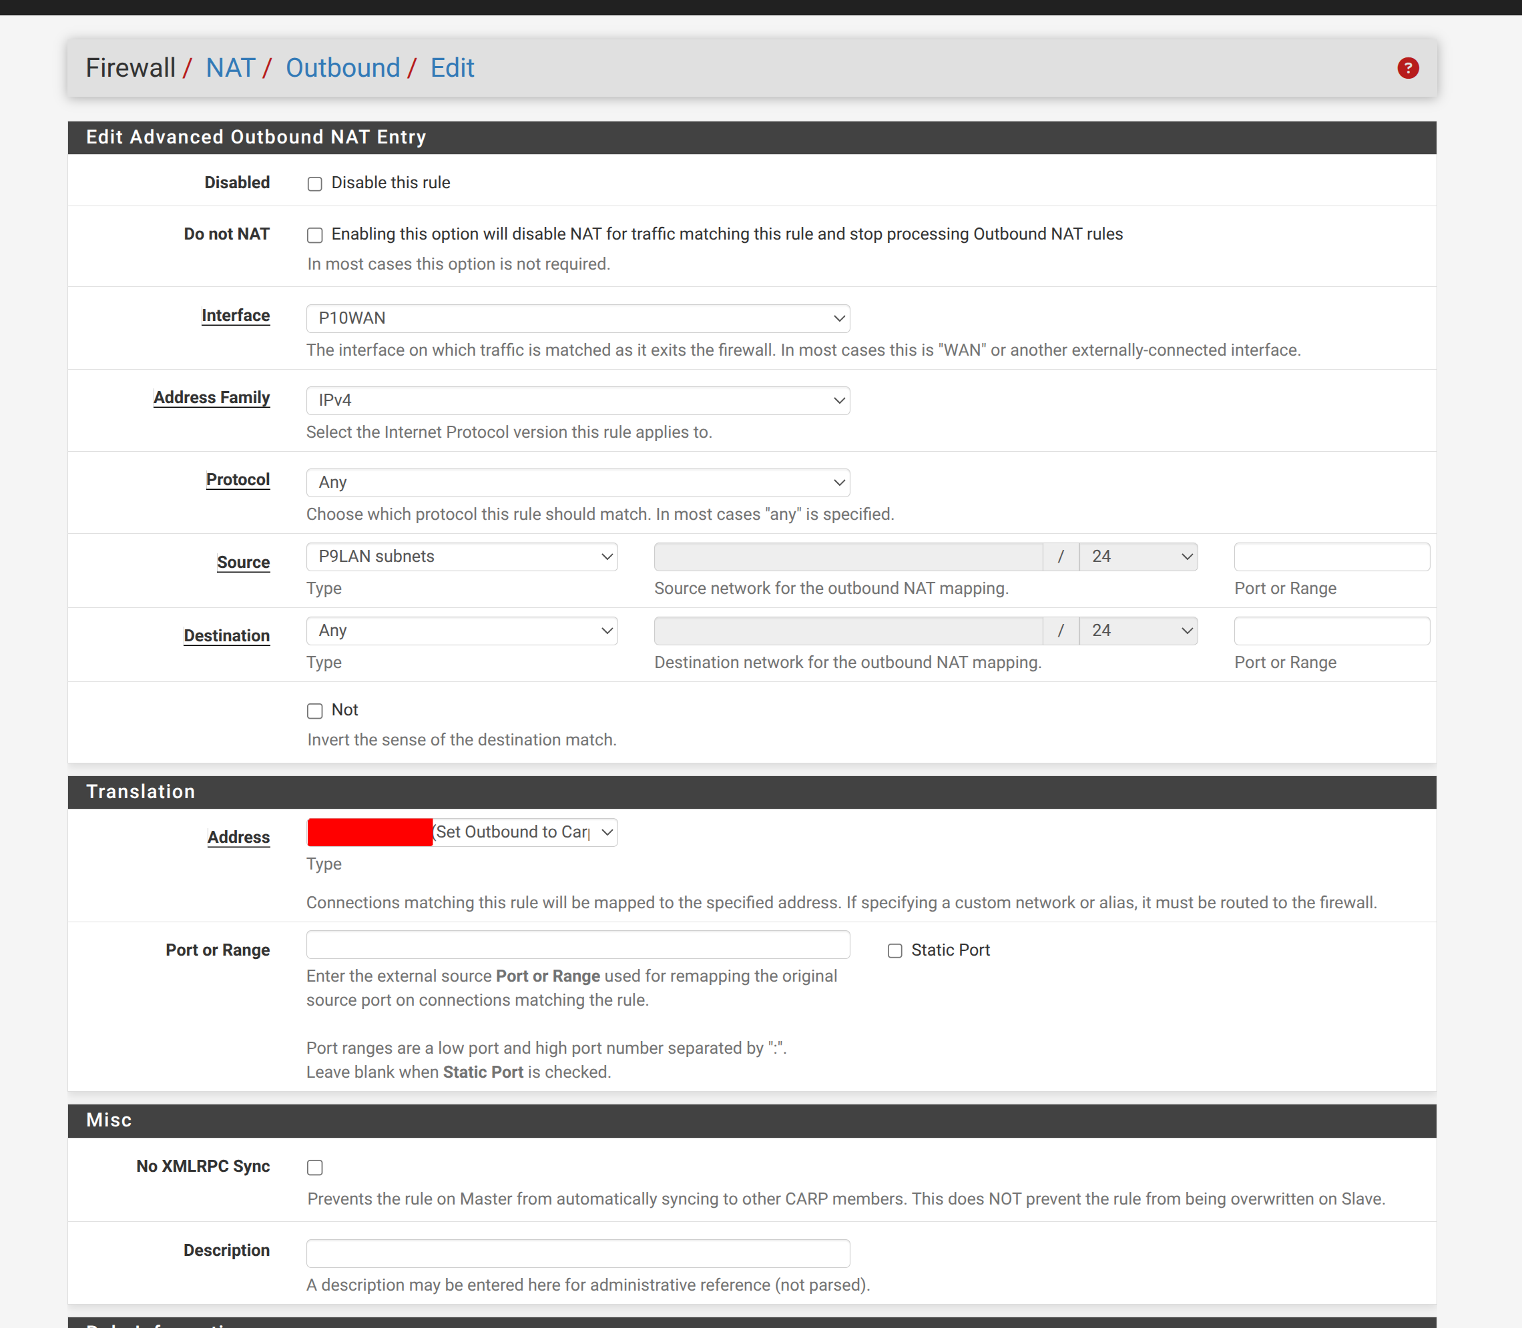Go to NAT breadcrumb link
The width and height of the screenshot is (1522, 1328).
(x=230, y=68)
